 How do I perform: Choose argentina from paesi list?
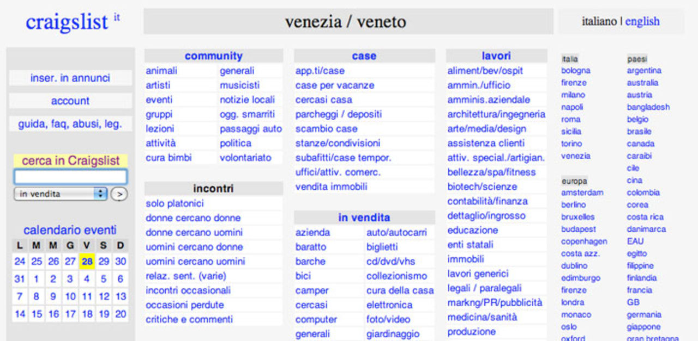click(644, 71)
